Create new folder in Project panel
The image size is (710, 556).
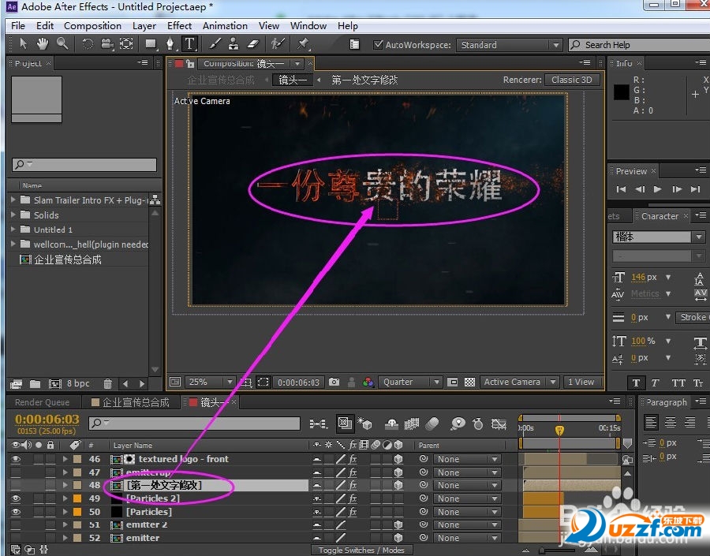point(35,384)
